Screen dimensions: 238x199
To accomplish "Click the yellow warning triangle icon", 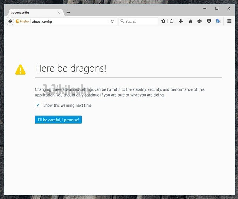I will pos(20,69).
